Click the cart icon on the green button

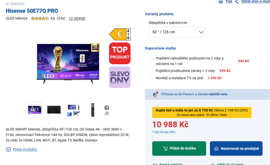pyautogui.click(x=165, y=148)
